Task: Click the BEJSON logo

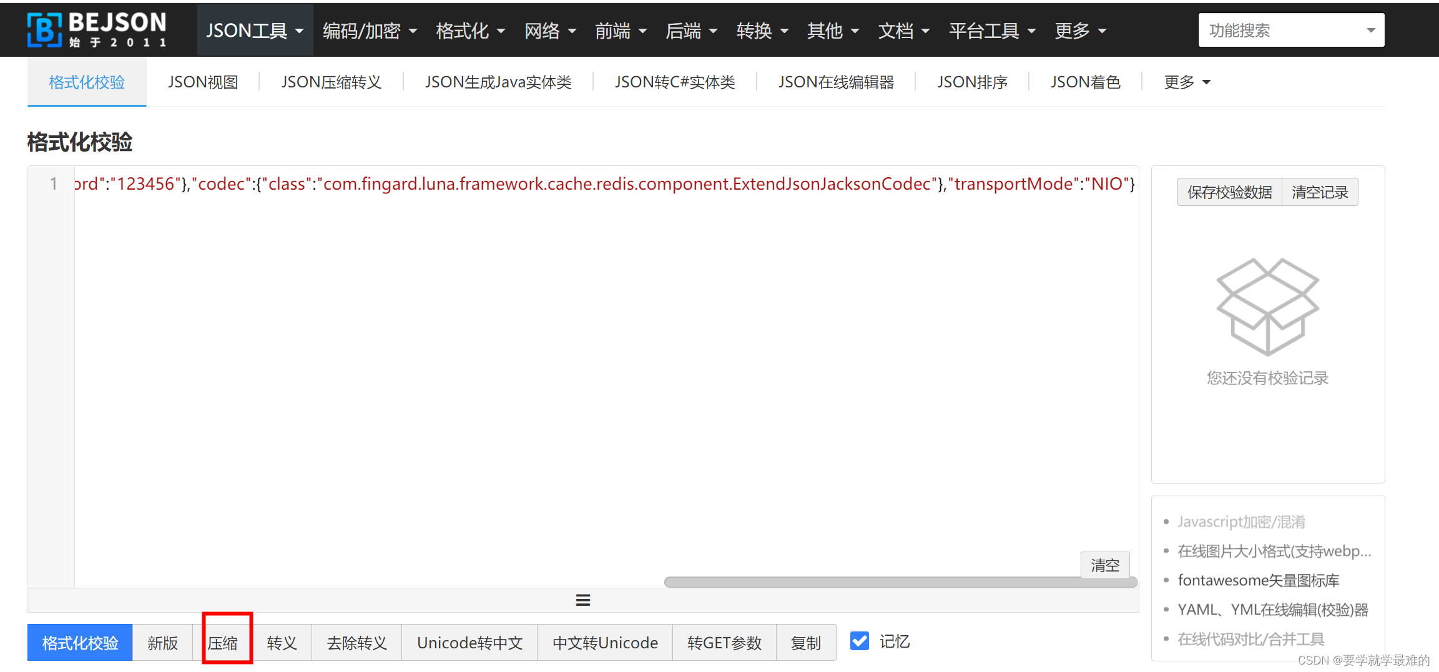Action: coord(97,29)
